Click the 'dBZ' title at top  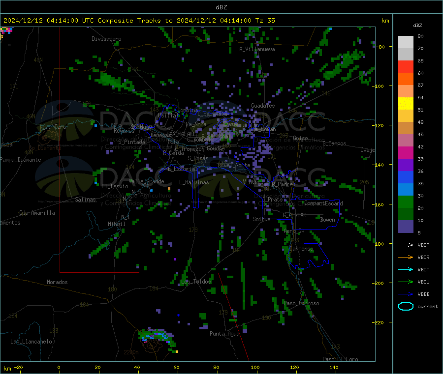(x=221, y=7)
